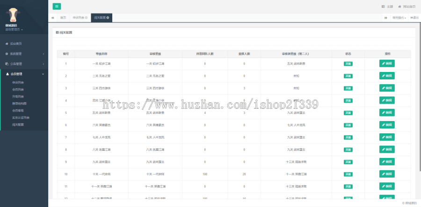Click the 开放 status badge in row 3
Image resolution: width=421 pixels, height=207 pixels.
348,88
